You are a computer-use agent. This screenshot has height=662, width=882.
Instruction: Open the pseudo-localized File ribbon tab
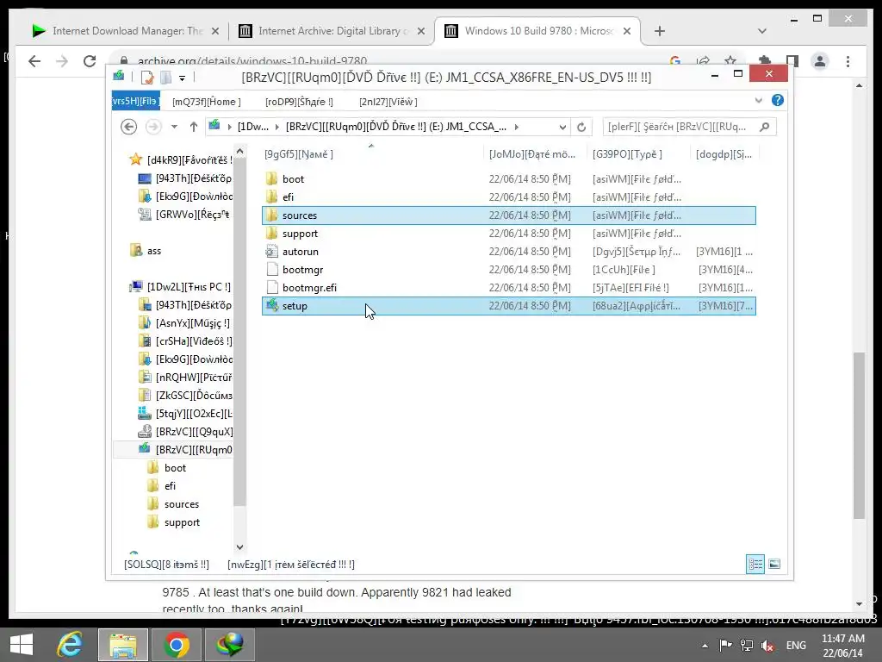pos(135,102)
